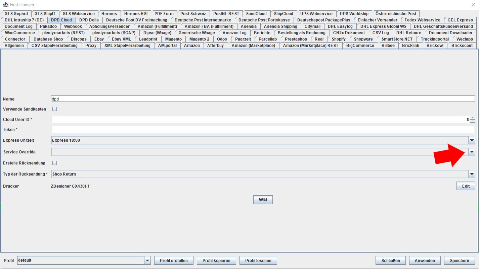The height and width of the screenshot is (269, 479).
Task: Switch to the Dipse (Waage) tab
Action: pos(157,33)
